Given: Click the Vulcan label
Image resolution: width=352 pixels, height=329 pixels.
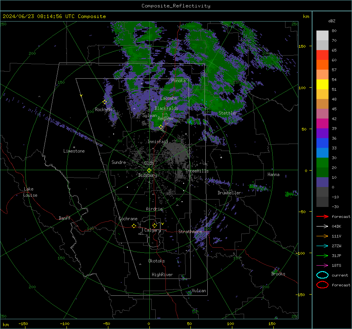Looking at the screenshot, I should coord(199,291).
